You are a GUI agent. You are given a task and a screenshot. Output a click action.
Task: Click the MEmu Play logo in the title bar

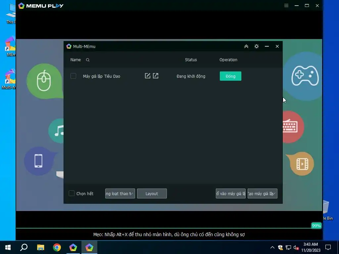(x=41, y=6)
